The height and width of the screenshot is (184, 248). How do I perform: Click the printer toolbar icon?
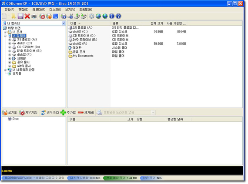[34, 16]
